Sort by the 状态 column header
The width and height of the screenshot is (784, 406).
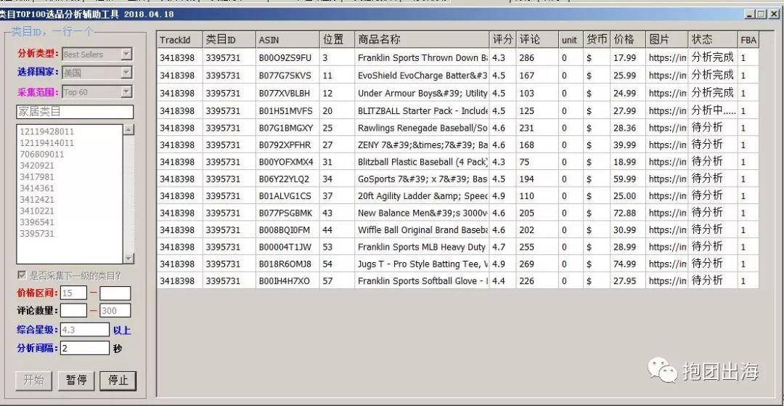pyautogui.click(x=713, y=40)
